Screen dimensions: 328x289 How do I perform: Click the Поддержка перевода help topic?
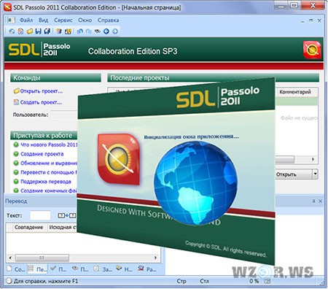pyautogui.click(x=46, y=182)
